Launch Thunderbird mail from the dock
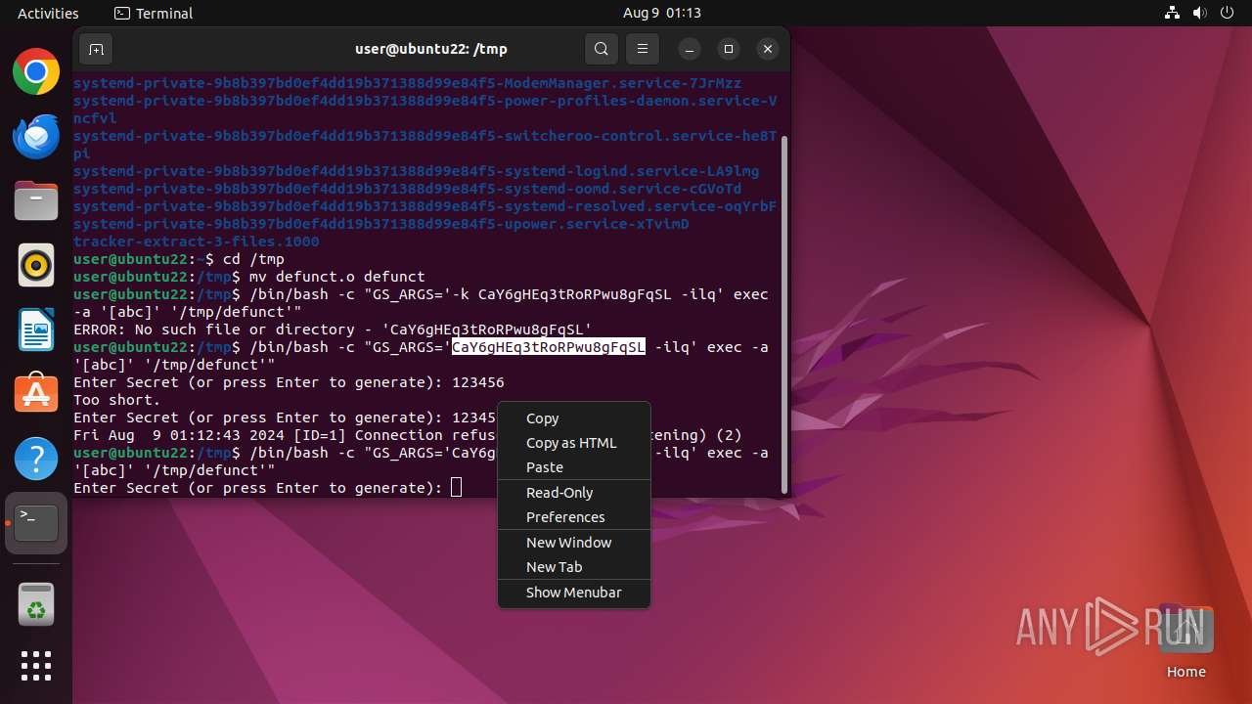1252x704 pixels. point(36,136)
